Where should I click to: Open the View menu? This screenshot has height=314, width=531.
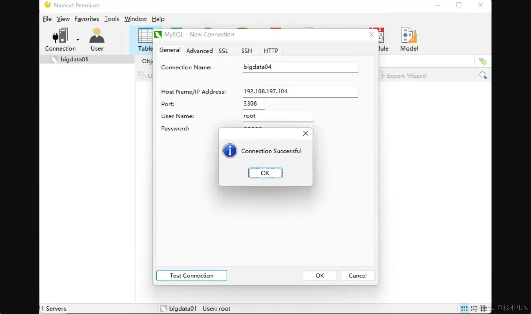63,19
